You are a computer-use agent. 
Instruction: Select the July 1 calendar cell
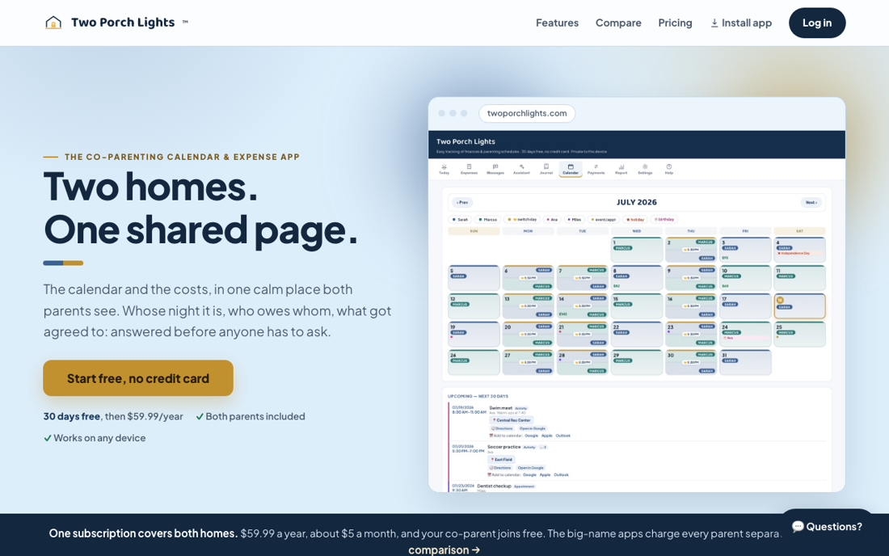(x=637, y=250)
